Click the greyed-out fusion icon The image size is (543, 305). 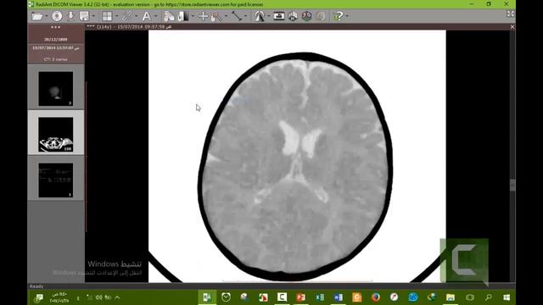[x=322, y=16]
